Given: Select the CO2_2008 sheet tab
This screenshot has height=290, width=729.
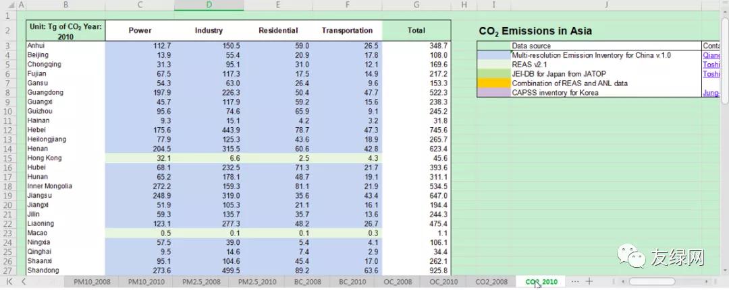Looking at the screenshot, I should click(491, 281).
